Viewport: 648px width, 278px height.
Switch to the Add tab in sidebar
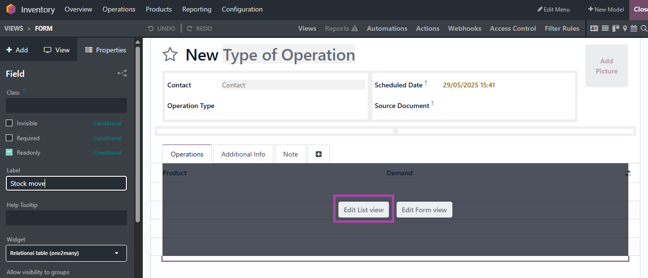(17, 50)
